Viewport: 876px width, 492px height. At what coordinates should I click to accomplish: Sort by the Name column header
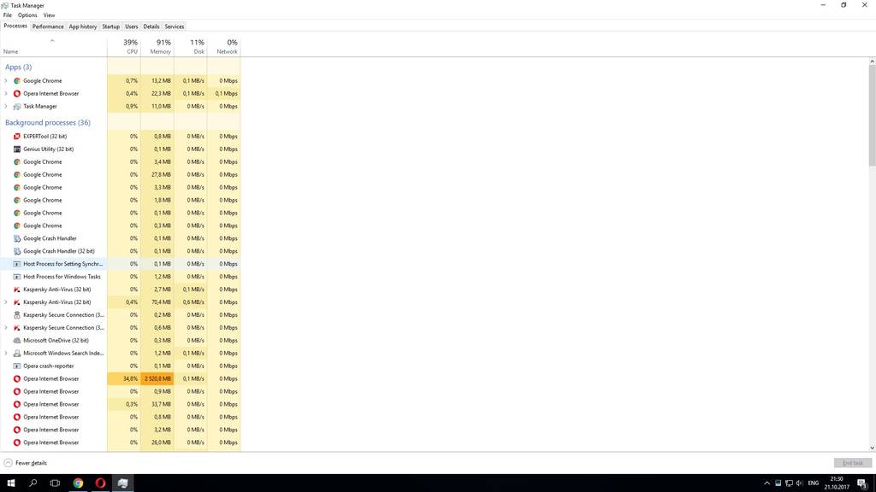coord(54,46)
